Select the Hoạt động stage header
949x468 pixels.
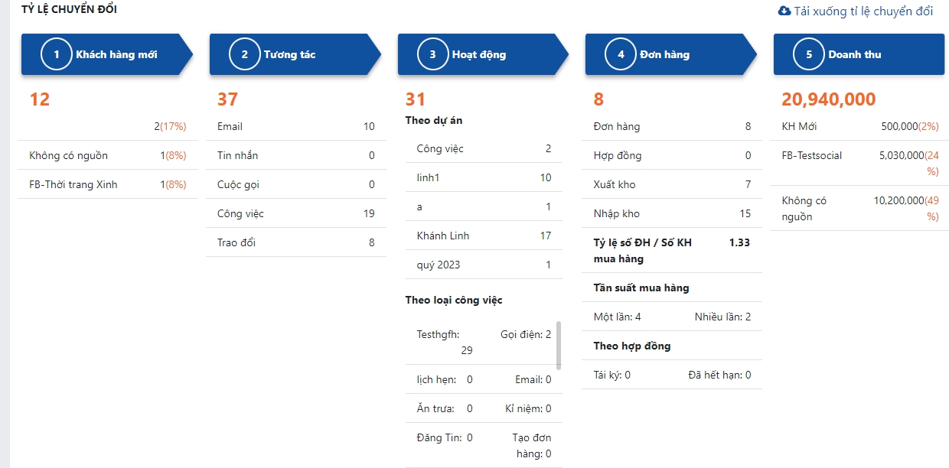coord(479,54)
